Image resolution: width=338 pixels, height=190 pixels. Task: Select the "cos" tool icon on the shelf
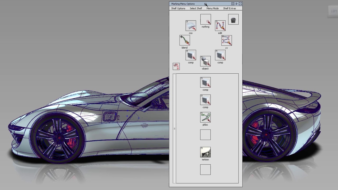tap(191, 25)
